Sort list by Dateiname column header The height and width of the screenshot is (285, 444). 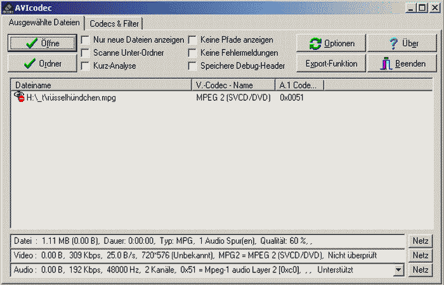(101, 85)
